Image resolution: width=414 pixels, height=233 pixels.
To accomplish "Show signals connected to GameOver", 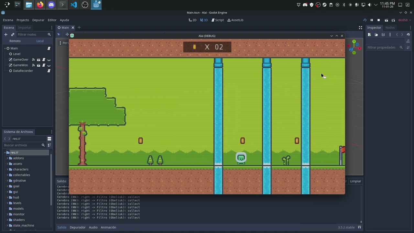I will coord(33,60).
